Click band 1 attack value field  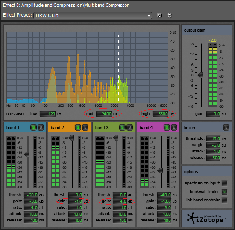pos(31,214)
